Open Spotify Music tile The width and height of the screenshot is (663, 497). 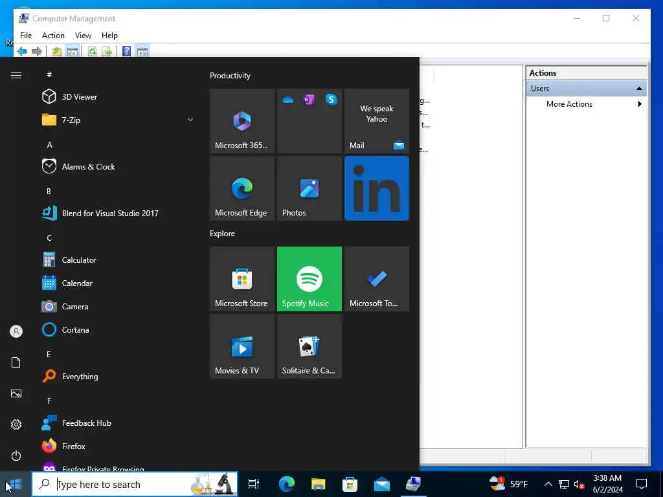pyautogui.click(x=309, y=279)
